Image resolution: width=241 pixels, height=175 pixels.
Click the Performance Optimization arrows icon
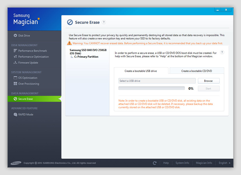point(15,57)
